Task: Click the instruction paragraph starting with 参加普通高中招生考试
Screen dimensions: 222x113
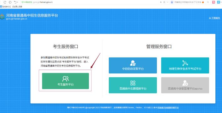Action: click(65, 62)
